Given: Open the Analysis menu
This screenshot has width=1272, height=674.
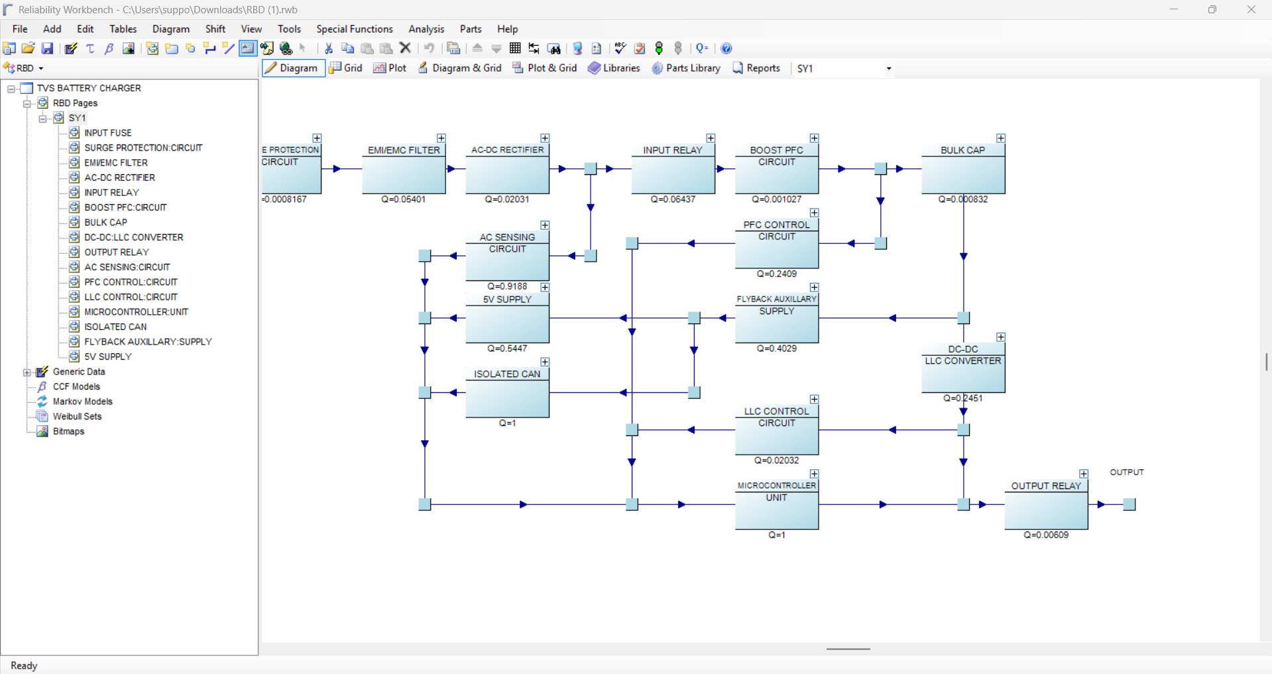Looking at the screenshot, I should 426,29.
